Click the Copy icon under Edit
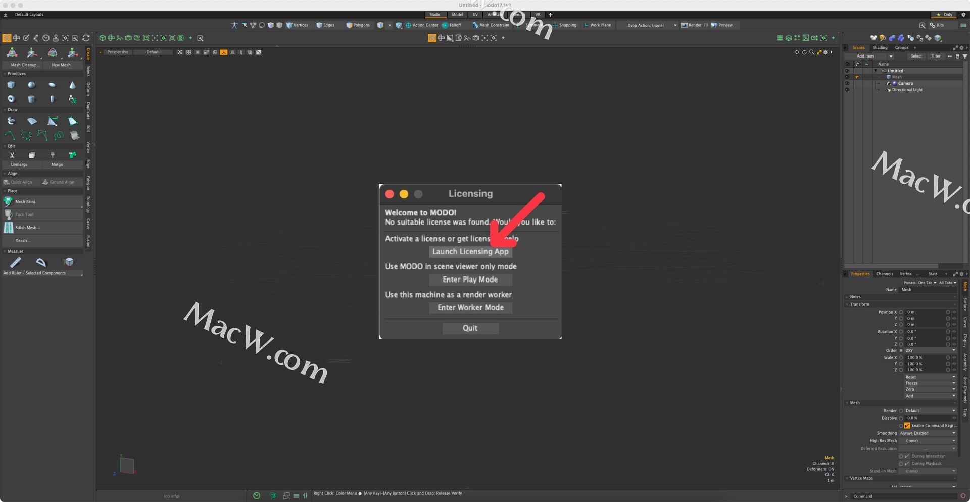The height and width of the screenshot is (502, 970). pyautogui.click(x=32, y=155)
